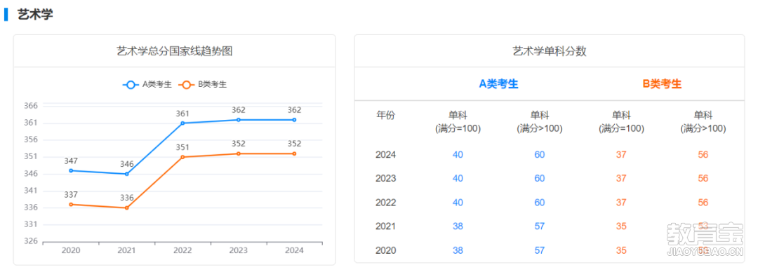The width and height of the screenshot is (758, 272).
Task: Select the 2023 blue line point labeled 362
Action: click(x=239, y=120)
